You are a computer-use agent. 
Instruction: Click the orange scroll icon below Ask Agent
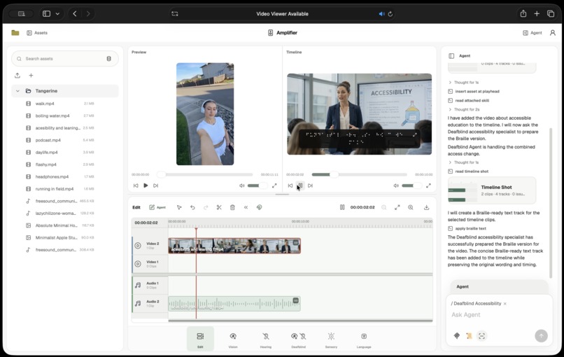[x=469, y=336]
